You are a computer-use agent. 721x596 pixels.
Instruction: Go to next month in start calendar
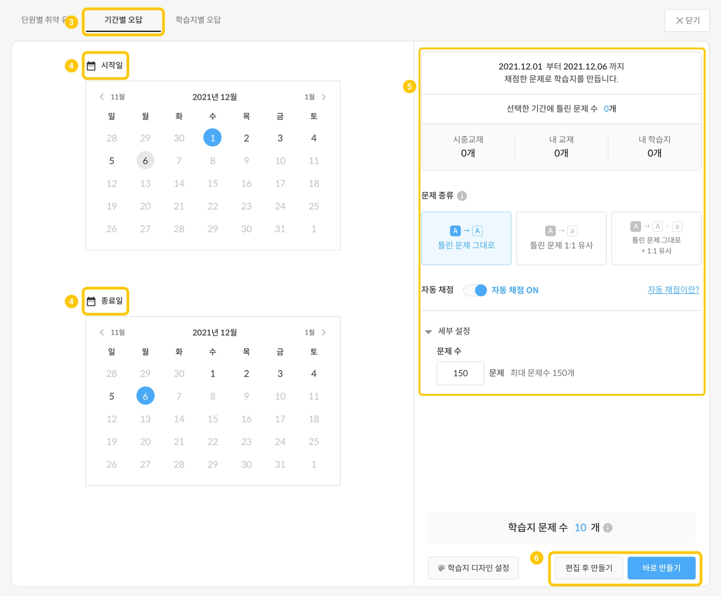[324, 97]
